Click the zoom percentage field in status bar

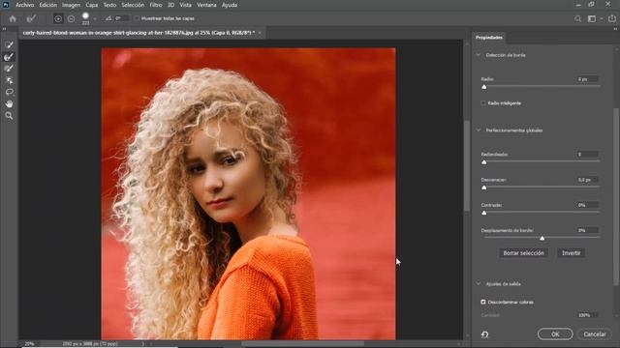(x=30, y=344)
